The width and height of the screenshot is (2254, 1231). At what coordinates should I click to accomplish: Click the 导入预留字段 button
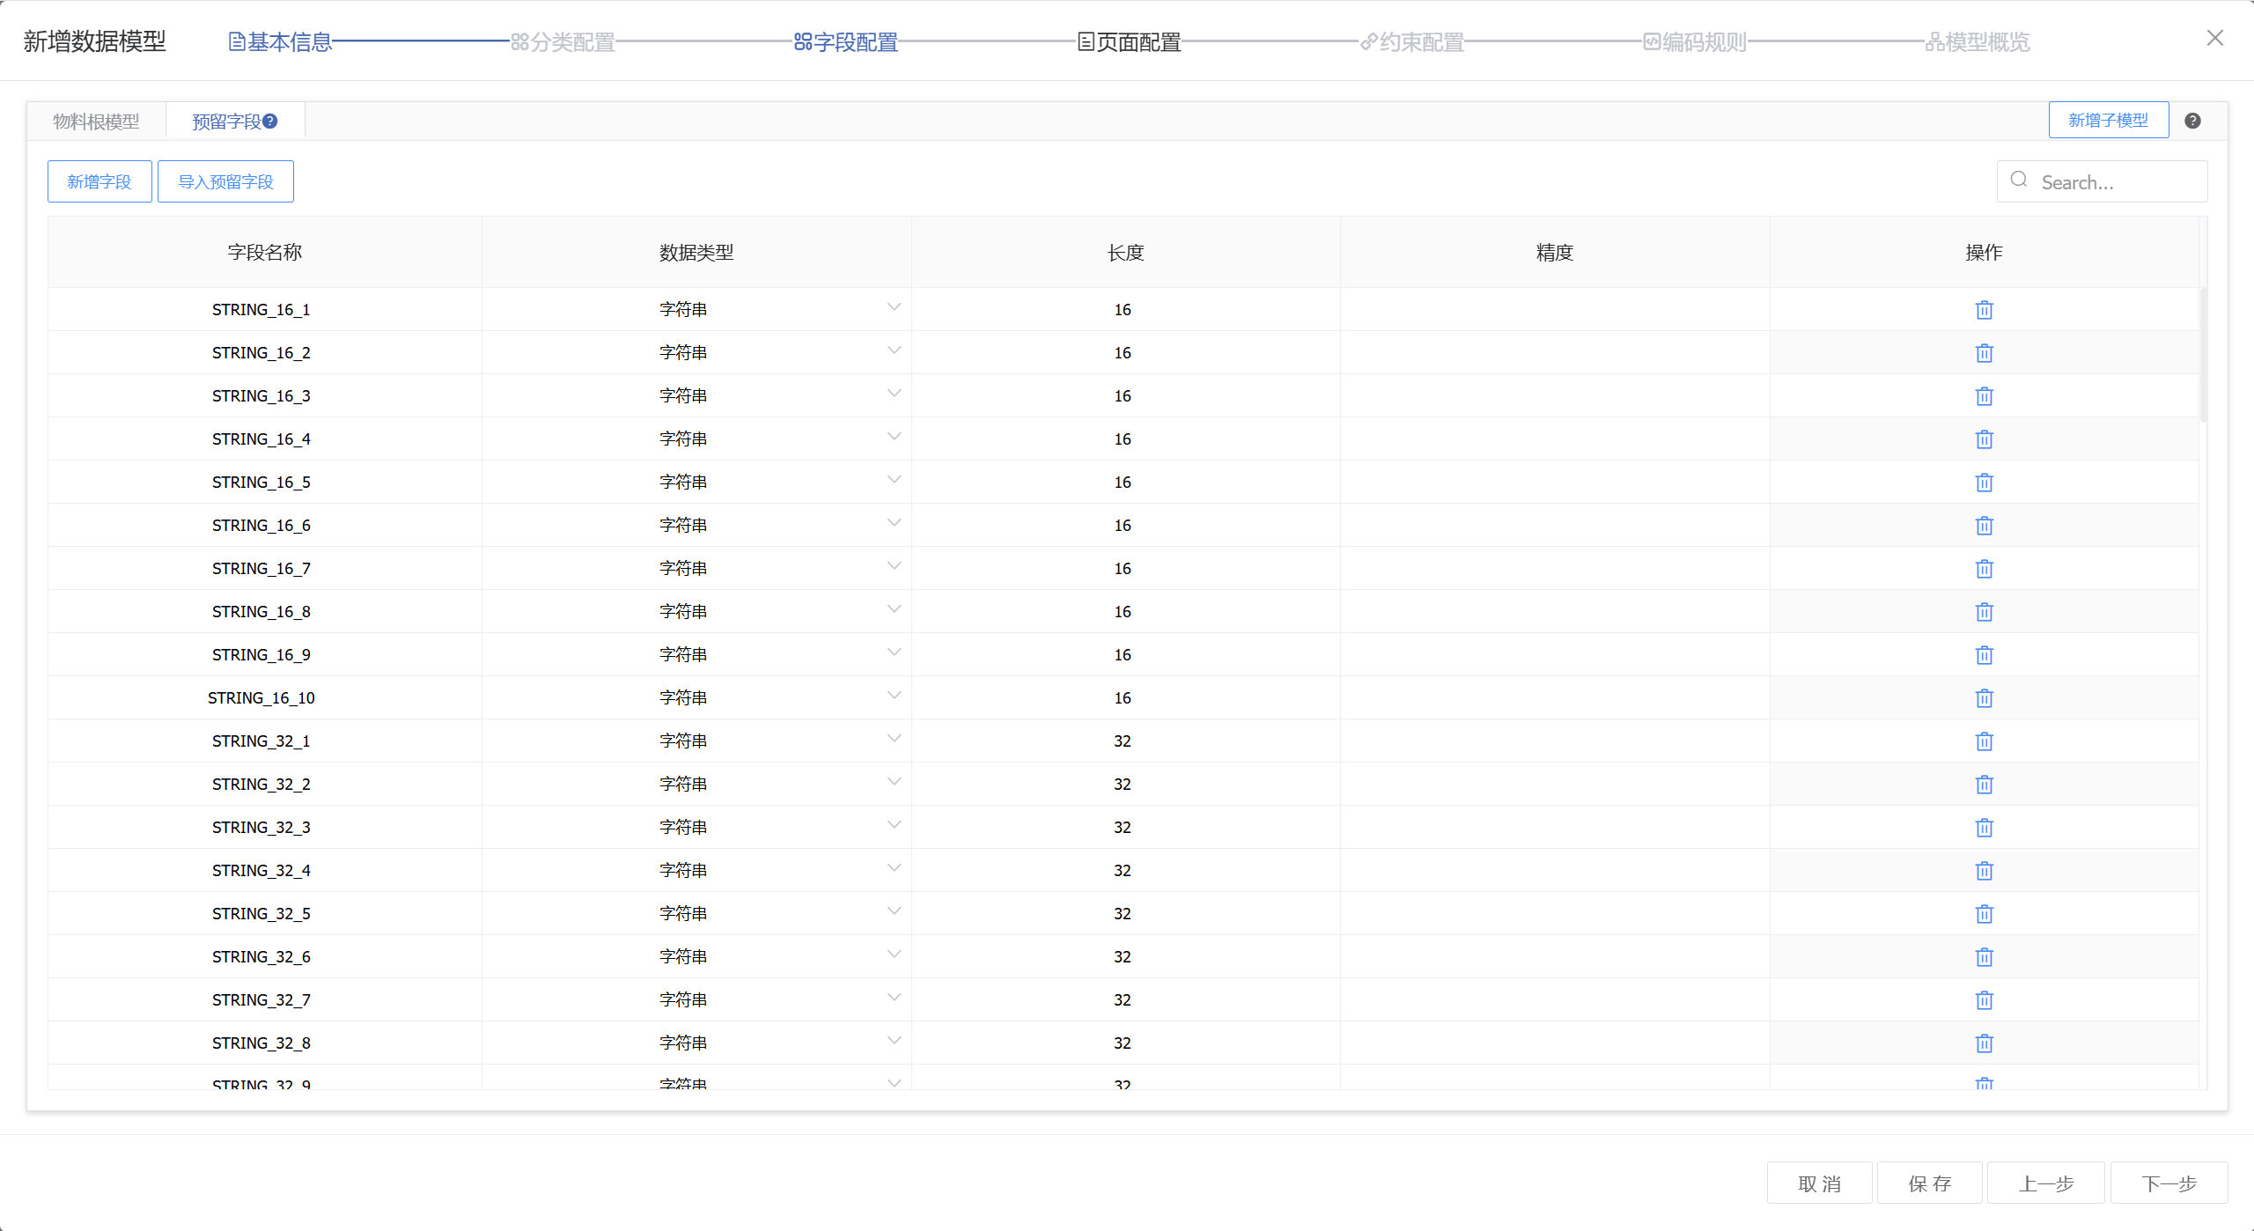pyautogui.click(x=225, y=181)
